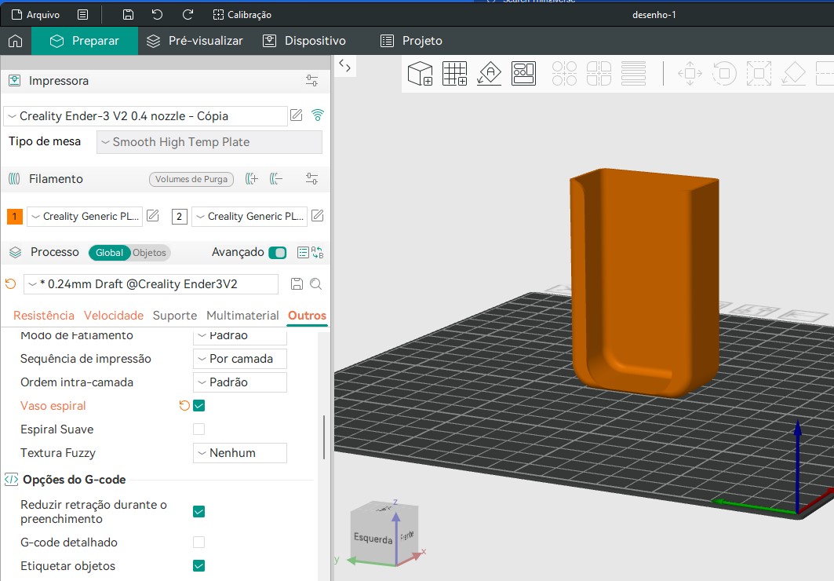Edit the printer preset with pencil icon
This screenshot has height=581, width=834.
pos(297,115)
